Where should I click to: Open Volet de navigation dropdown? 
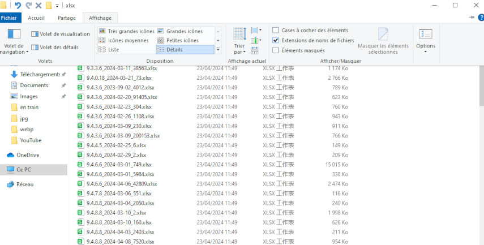click(14, 42)
